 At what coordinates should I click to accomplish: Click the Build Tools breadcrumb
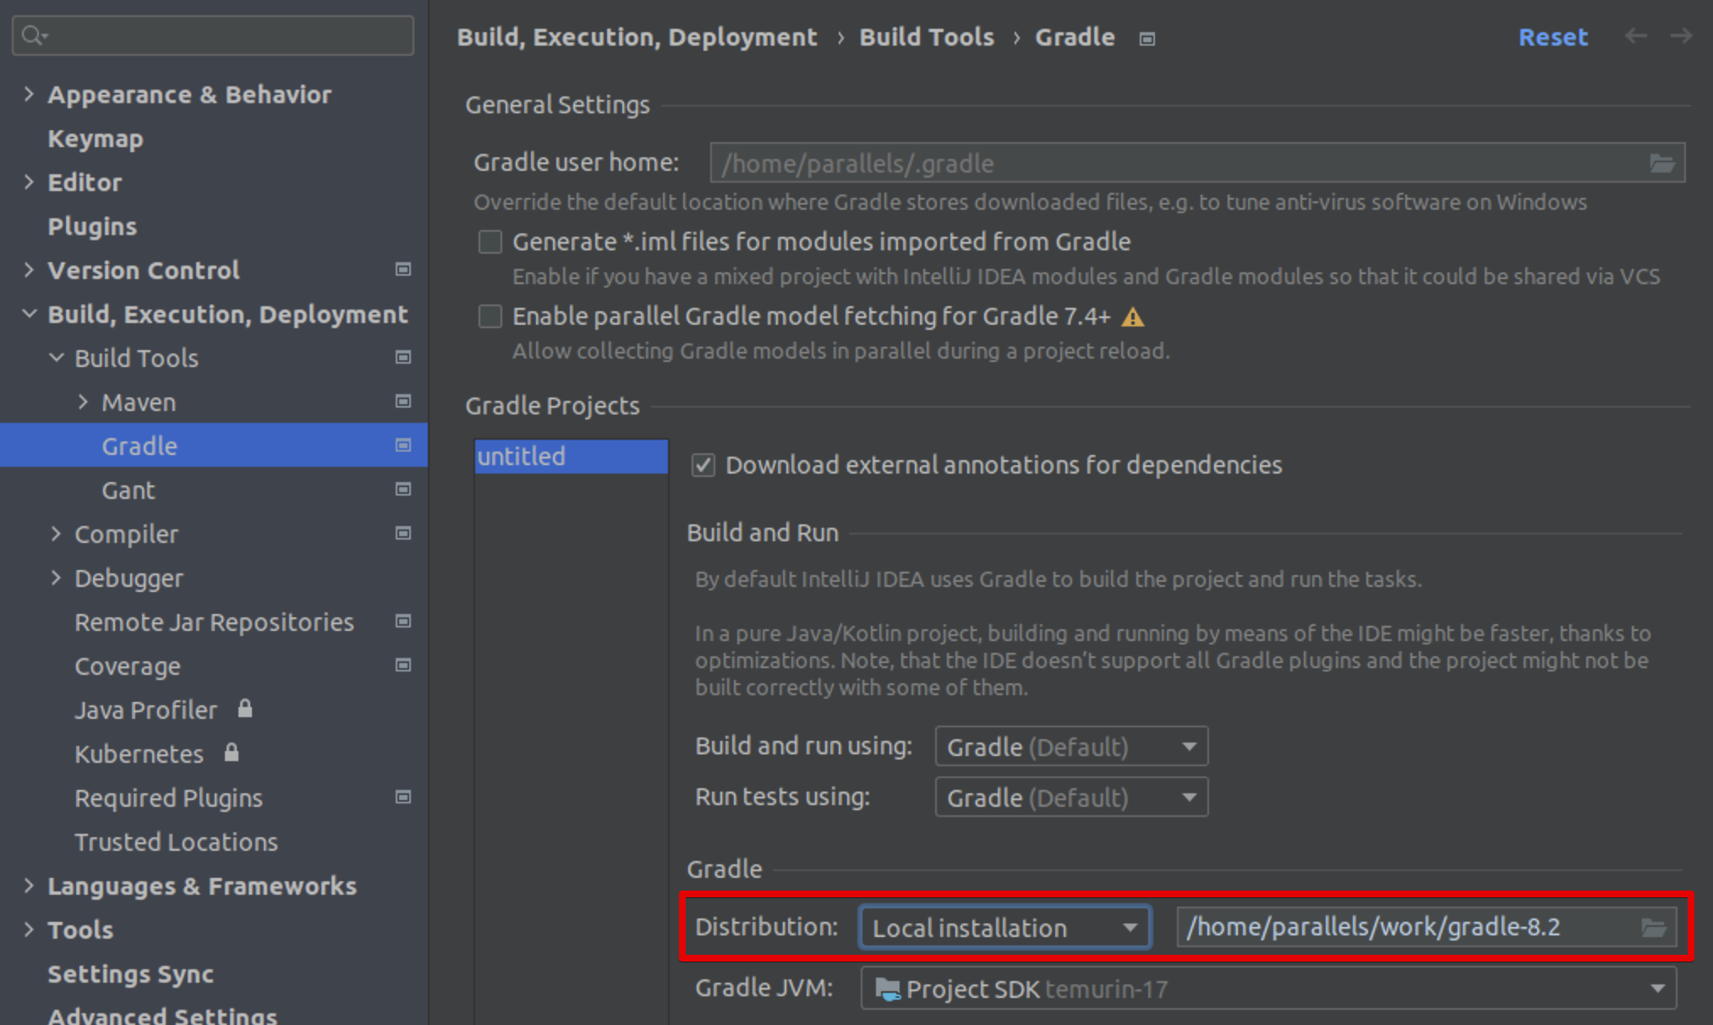pyautogui.click(x=926, y=36)
